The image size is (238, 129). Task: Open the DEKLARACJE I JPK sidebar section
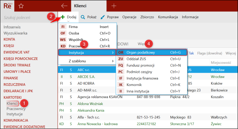tap(18, 91)
